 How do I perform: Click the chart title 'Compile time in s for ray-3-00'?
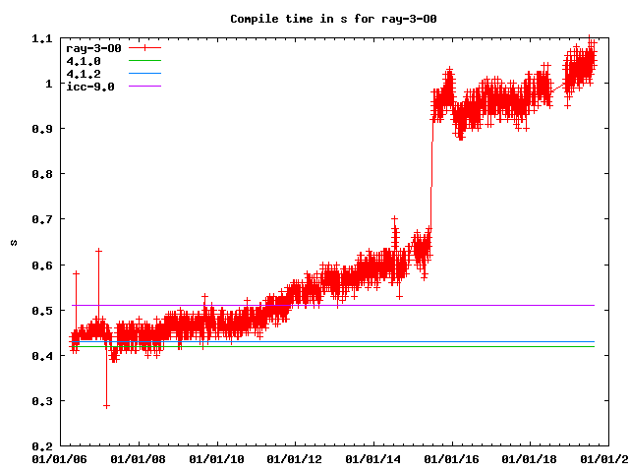click(x=314, y=19)
